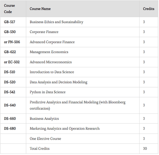Screen dimensions: 159x155
Task: Click the GB-622 course code
Action: click(x=10, y=52)
